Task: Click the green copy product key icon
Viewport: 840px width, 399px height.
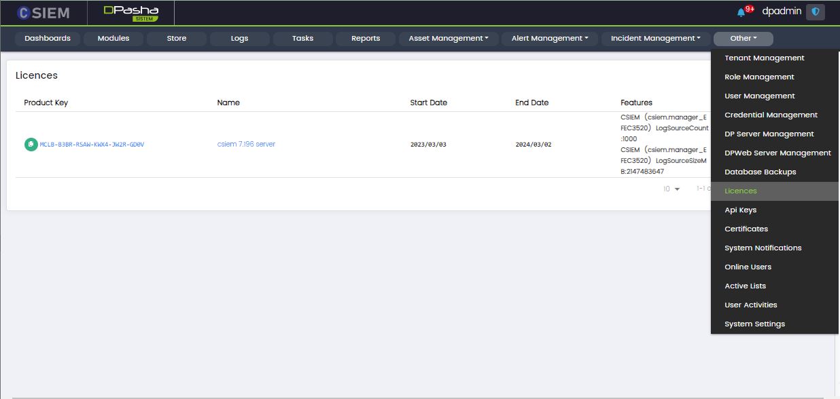Action: [x=31, y=145]
